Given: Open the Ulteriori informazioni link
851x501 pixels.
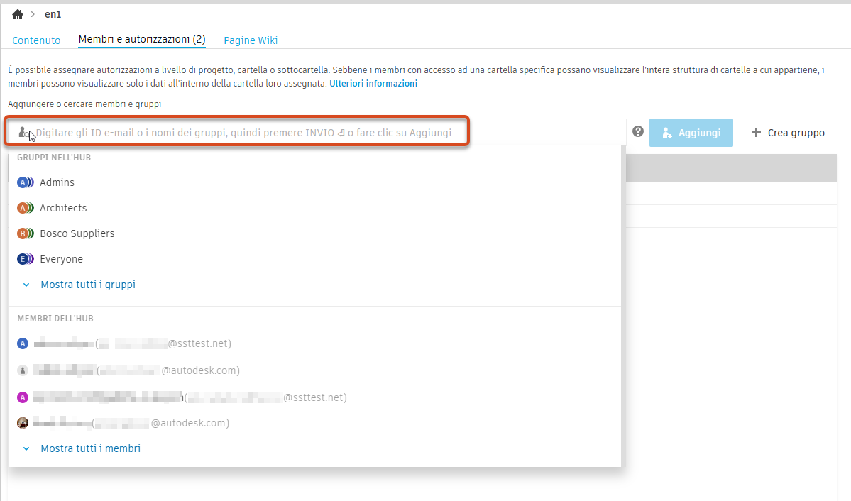Looking at the screenshot, I should point(373,83).
